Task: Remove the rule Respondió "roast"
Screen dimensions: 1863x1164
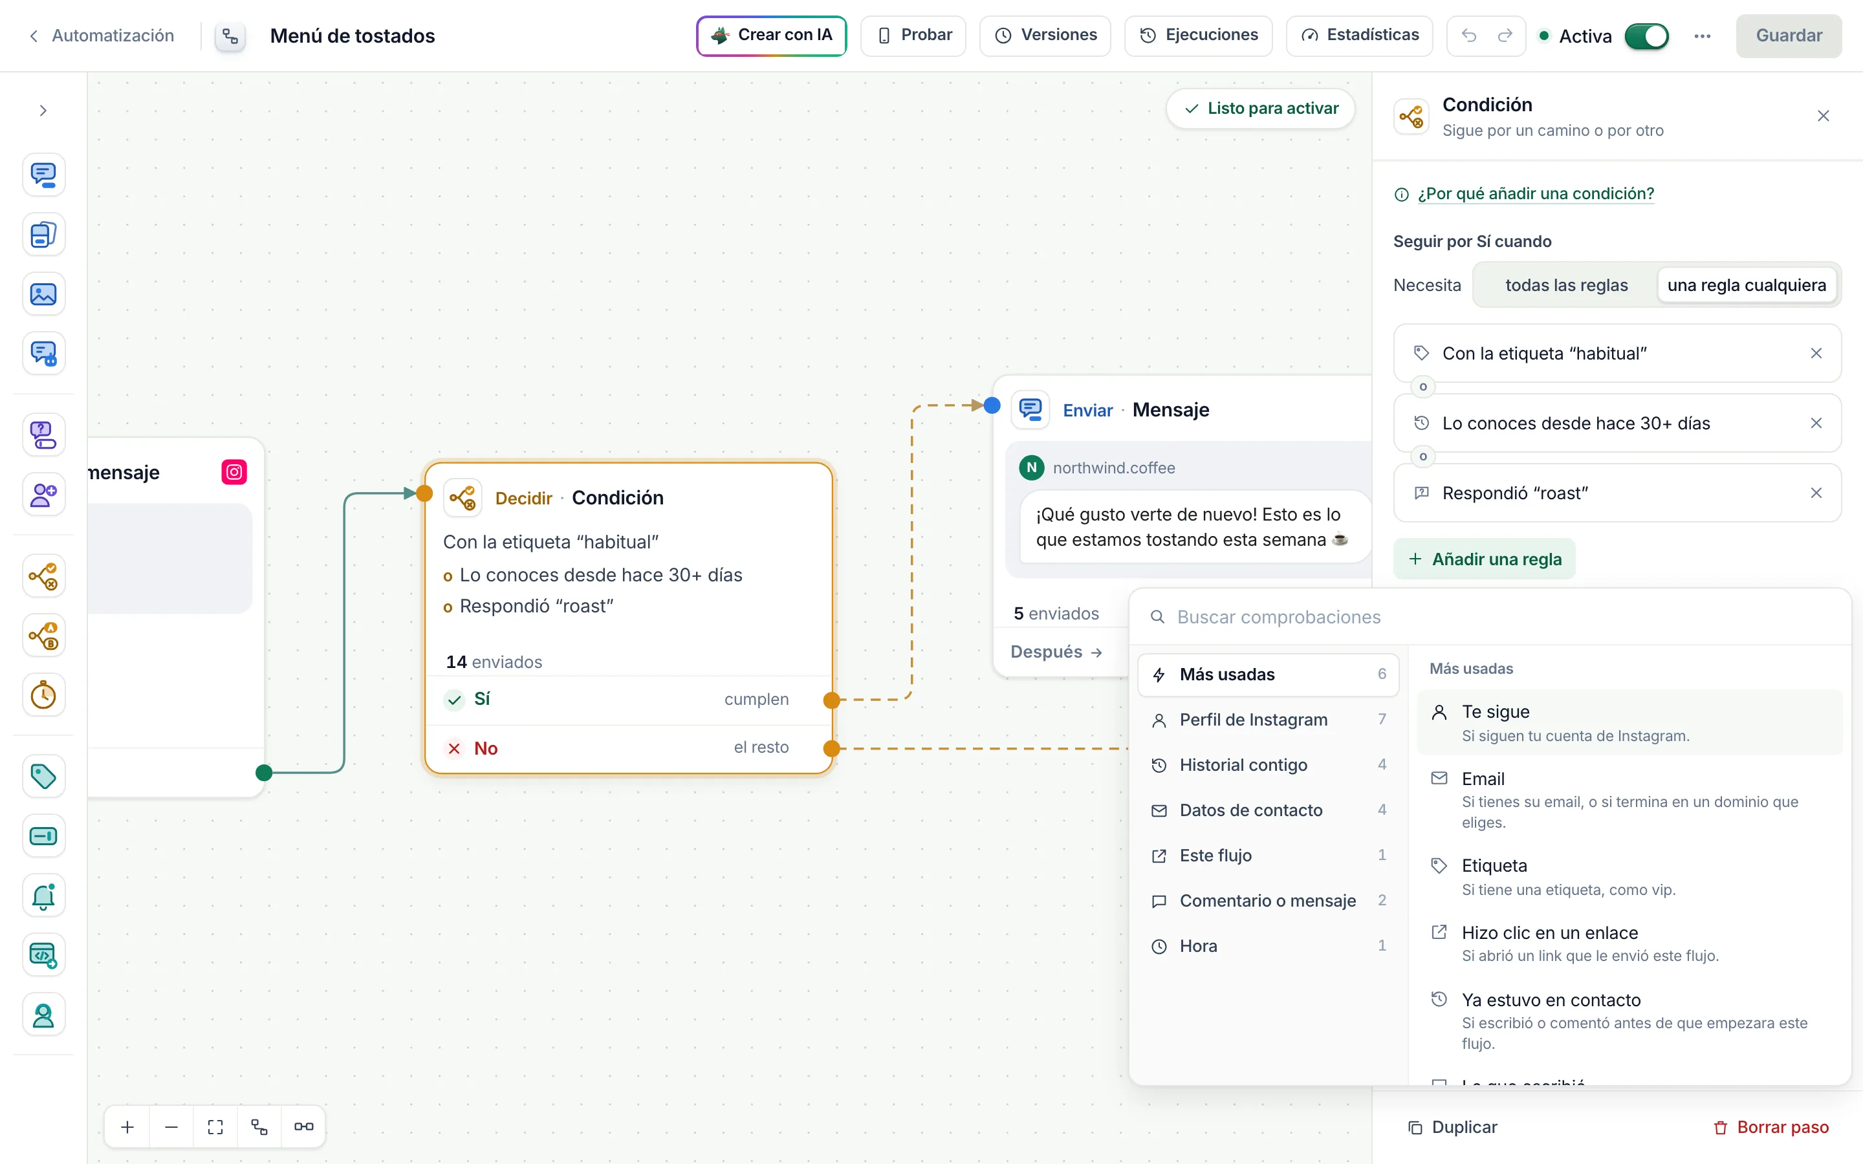Action: pos(1816,493)
